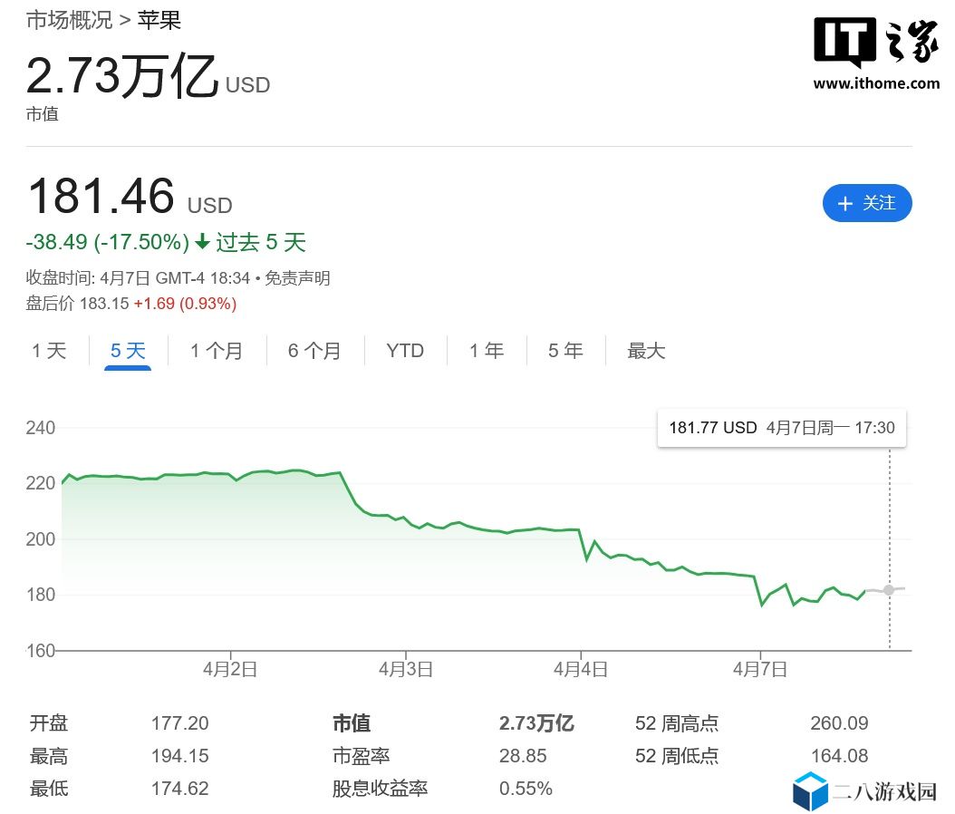
Task: Click the 苹果 breadcrumb item
Action: [x=159, y=20]
